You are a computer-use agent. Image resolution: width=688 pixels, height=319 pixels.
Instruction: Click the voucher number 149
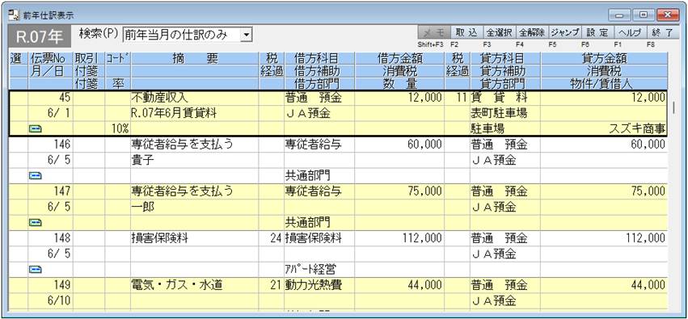(62, 285)
